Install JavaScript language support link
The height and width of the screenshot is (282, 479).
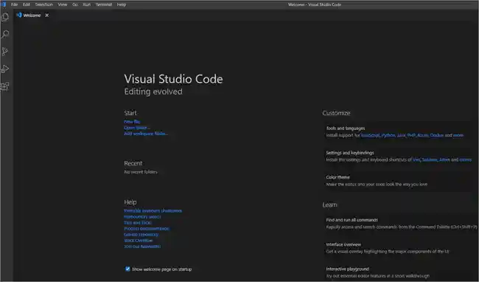click(x=371, y=135)
